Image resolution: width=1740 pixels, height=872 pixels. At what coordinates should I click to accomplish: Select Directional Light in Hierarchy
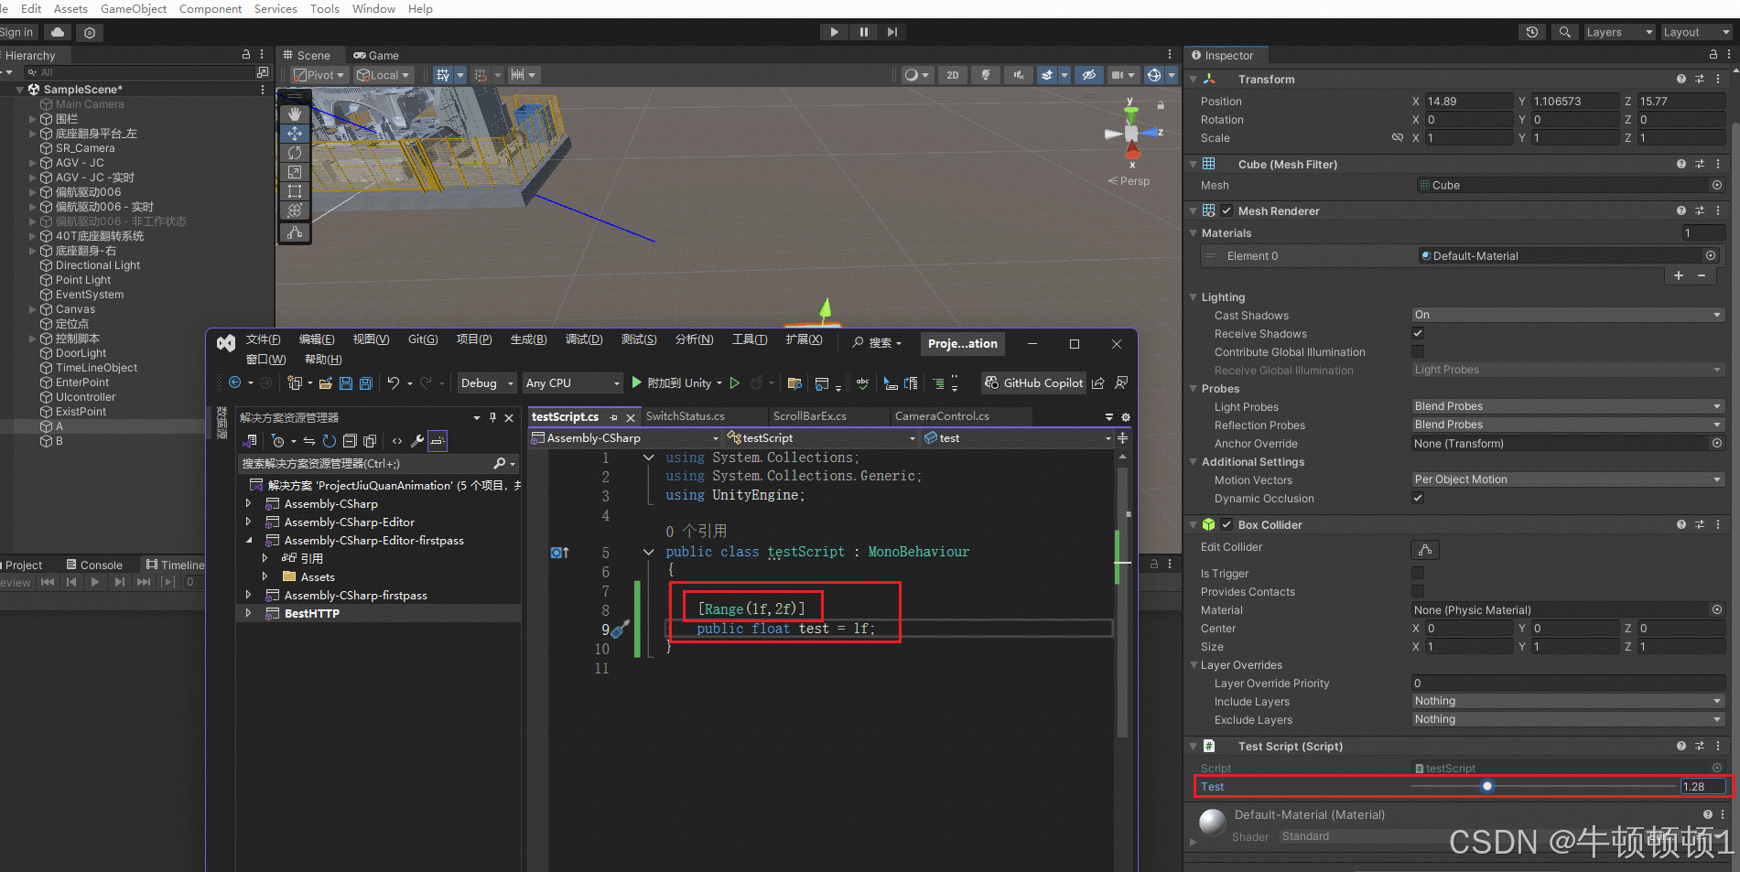click(98, 265)
